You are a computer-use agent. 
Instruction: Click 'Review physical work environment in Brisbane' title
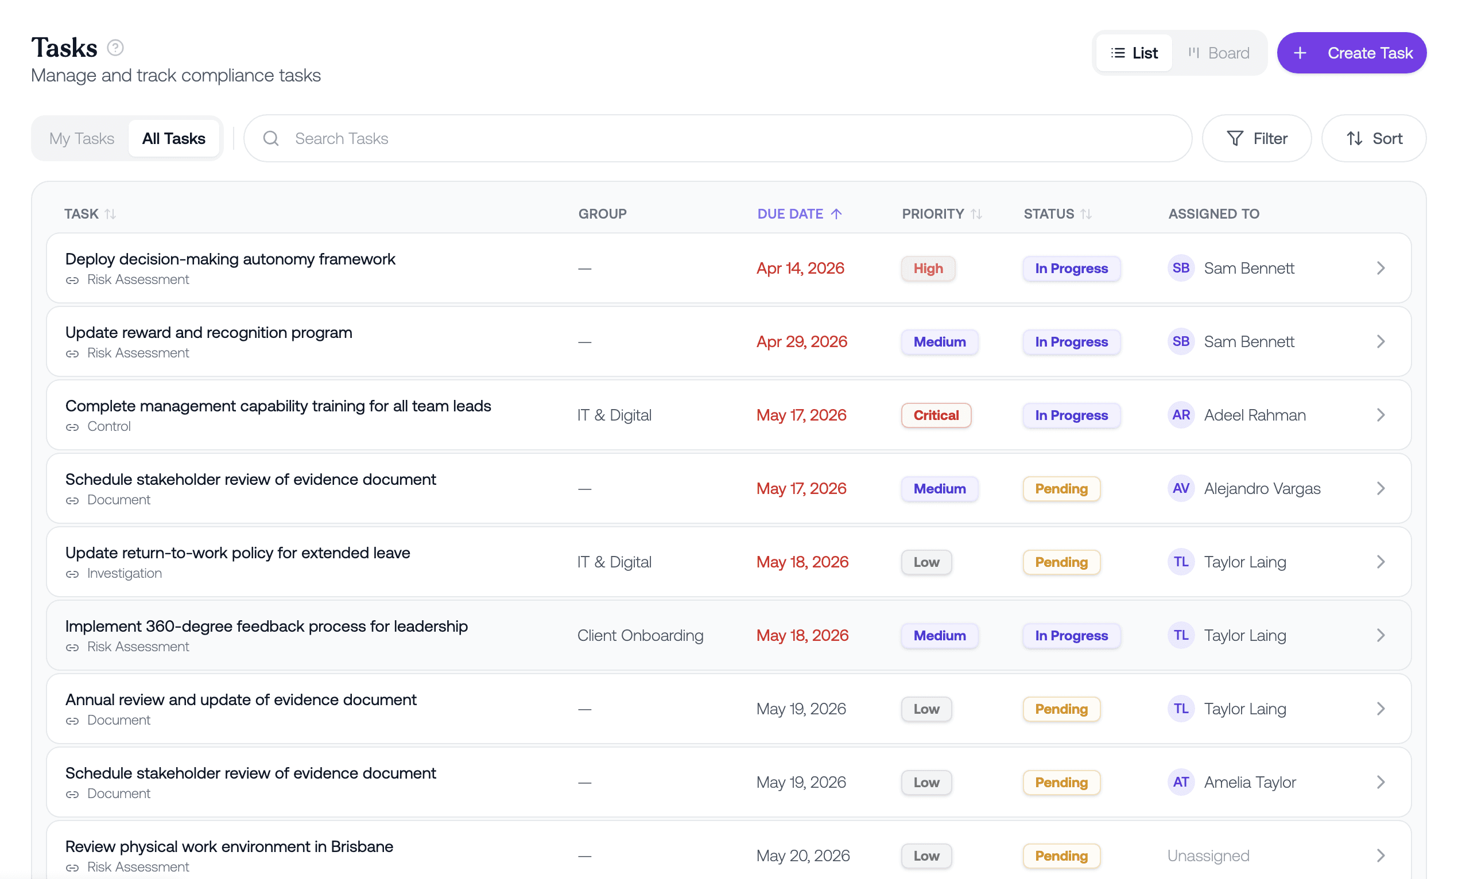[x=229, y=846]
